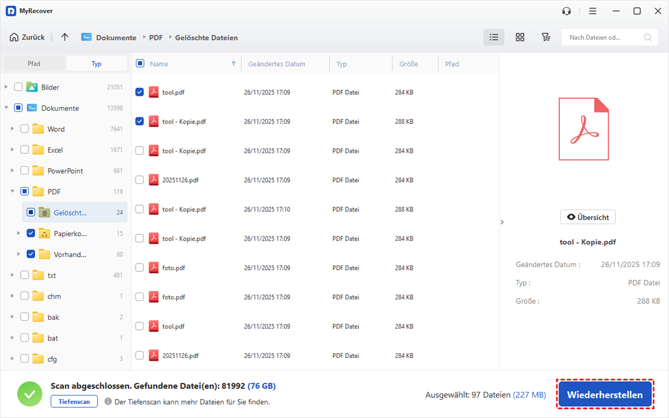Go up one folder level
This screenshot has width=669, height=418.
(x=65, y=37)
